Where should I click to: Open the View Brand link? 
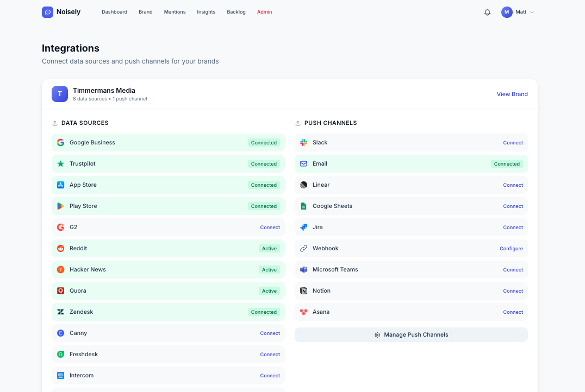512,94
